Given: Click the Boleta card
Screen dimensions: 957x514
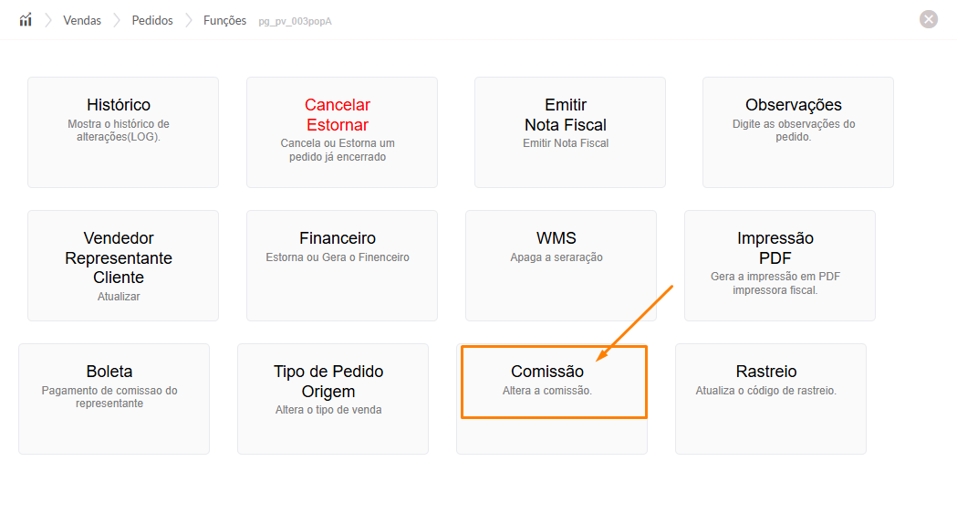Looking at the screenshot, I should [114, 399].
